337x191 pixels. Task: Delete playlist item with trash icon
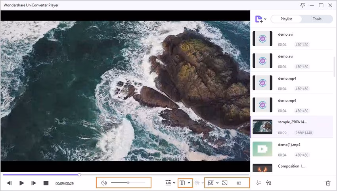328,183
